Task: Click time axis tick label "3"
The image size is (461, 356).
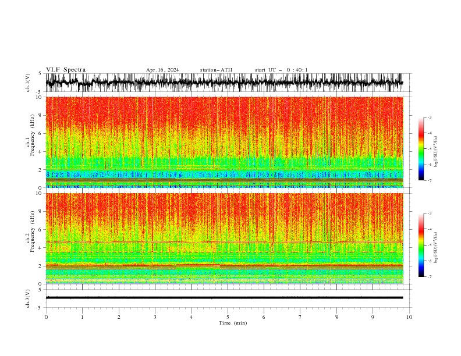Action: pyautogui.click(x=155, y=317)
